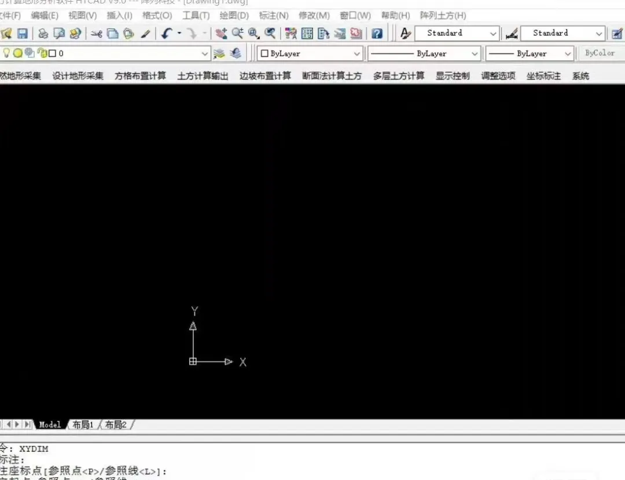The width and height of the screenshot is (625, 480).
Task: Select the Match Properties brush icon
Action: [x=145, y=34]
